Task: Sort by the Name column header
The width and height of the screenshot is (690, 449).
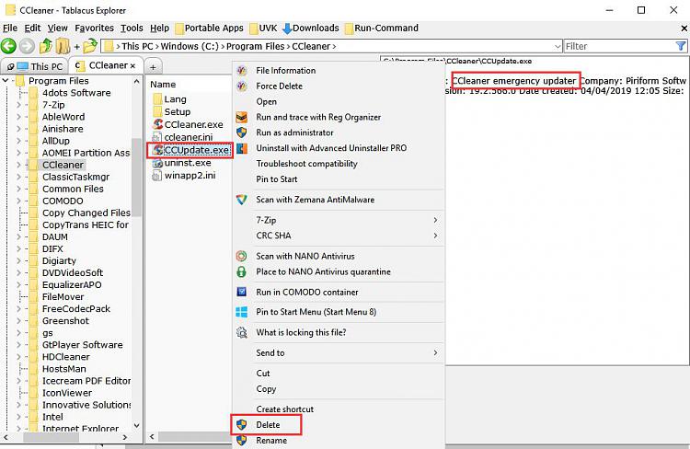Action: (163, 84)
